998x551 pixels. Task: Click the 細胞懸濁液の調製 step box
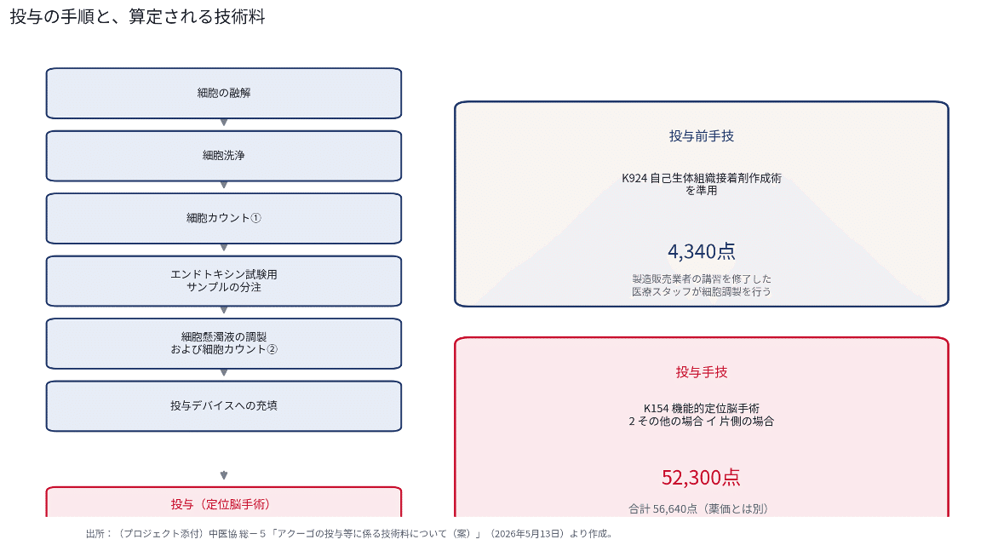click(224, 343)
